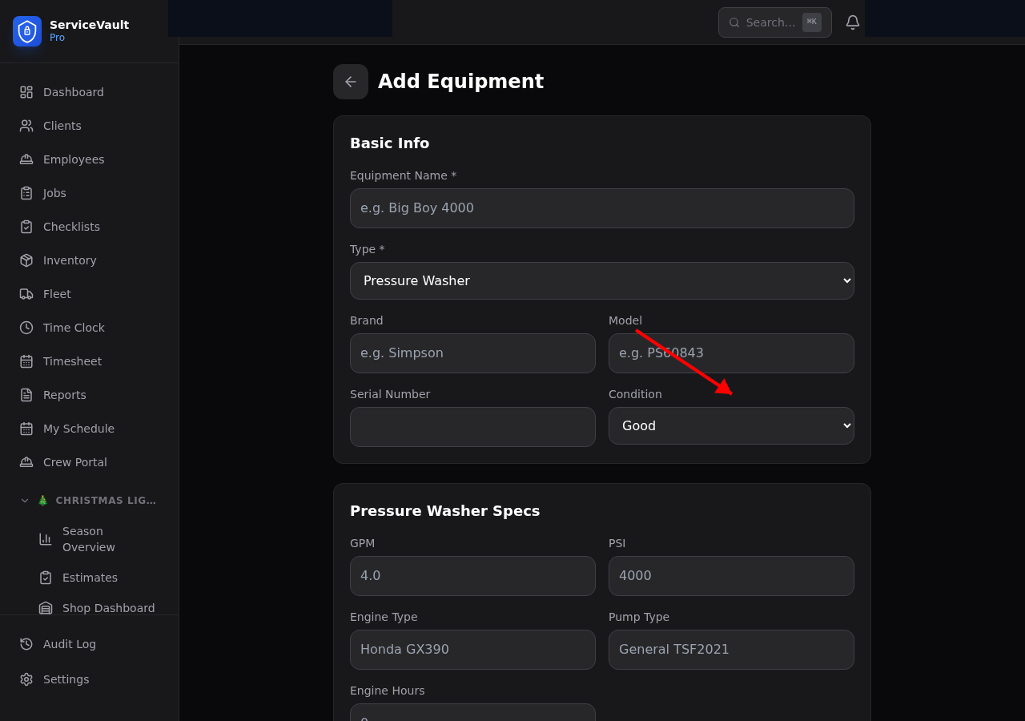Click the Fleet truck icon
The width and height of the screenshot is (1025, 721).
26,293
